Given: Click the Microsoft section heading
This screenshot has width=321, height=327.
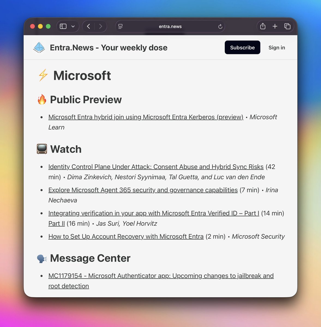Looking at the screenshot, I should click(82, 75).
